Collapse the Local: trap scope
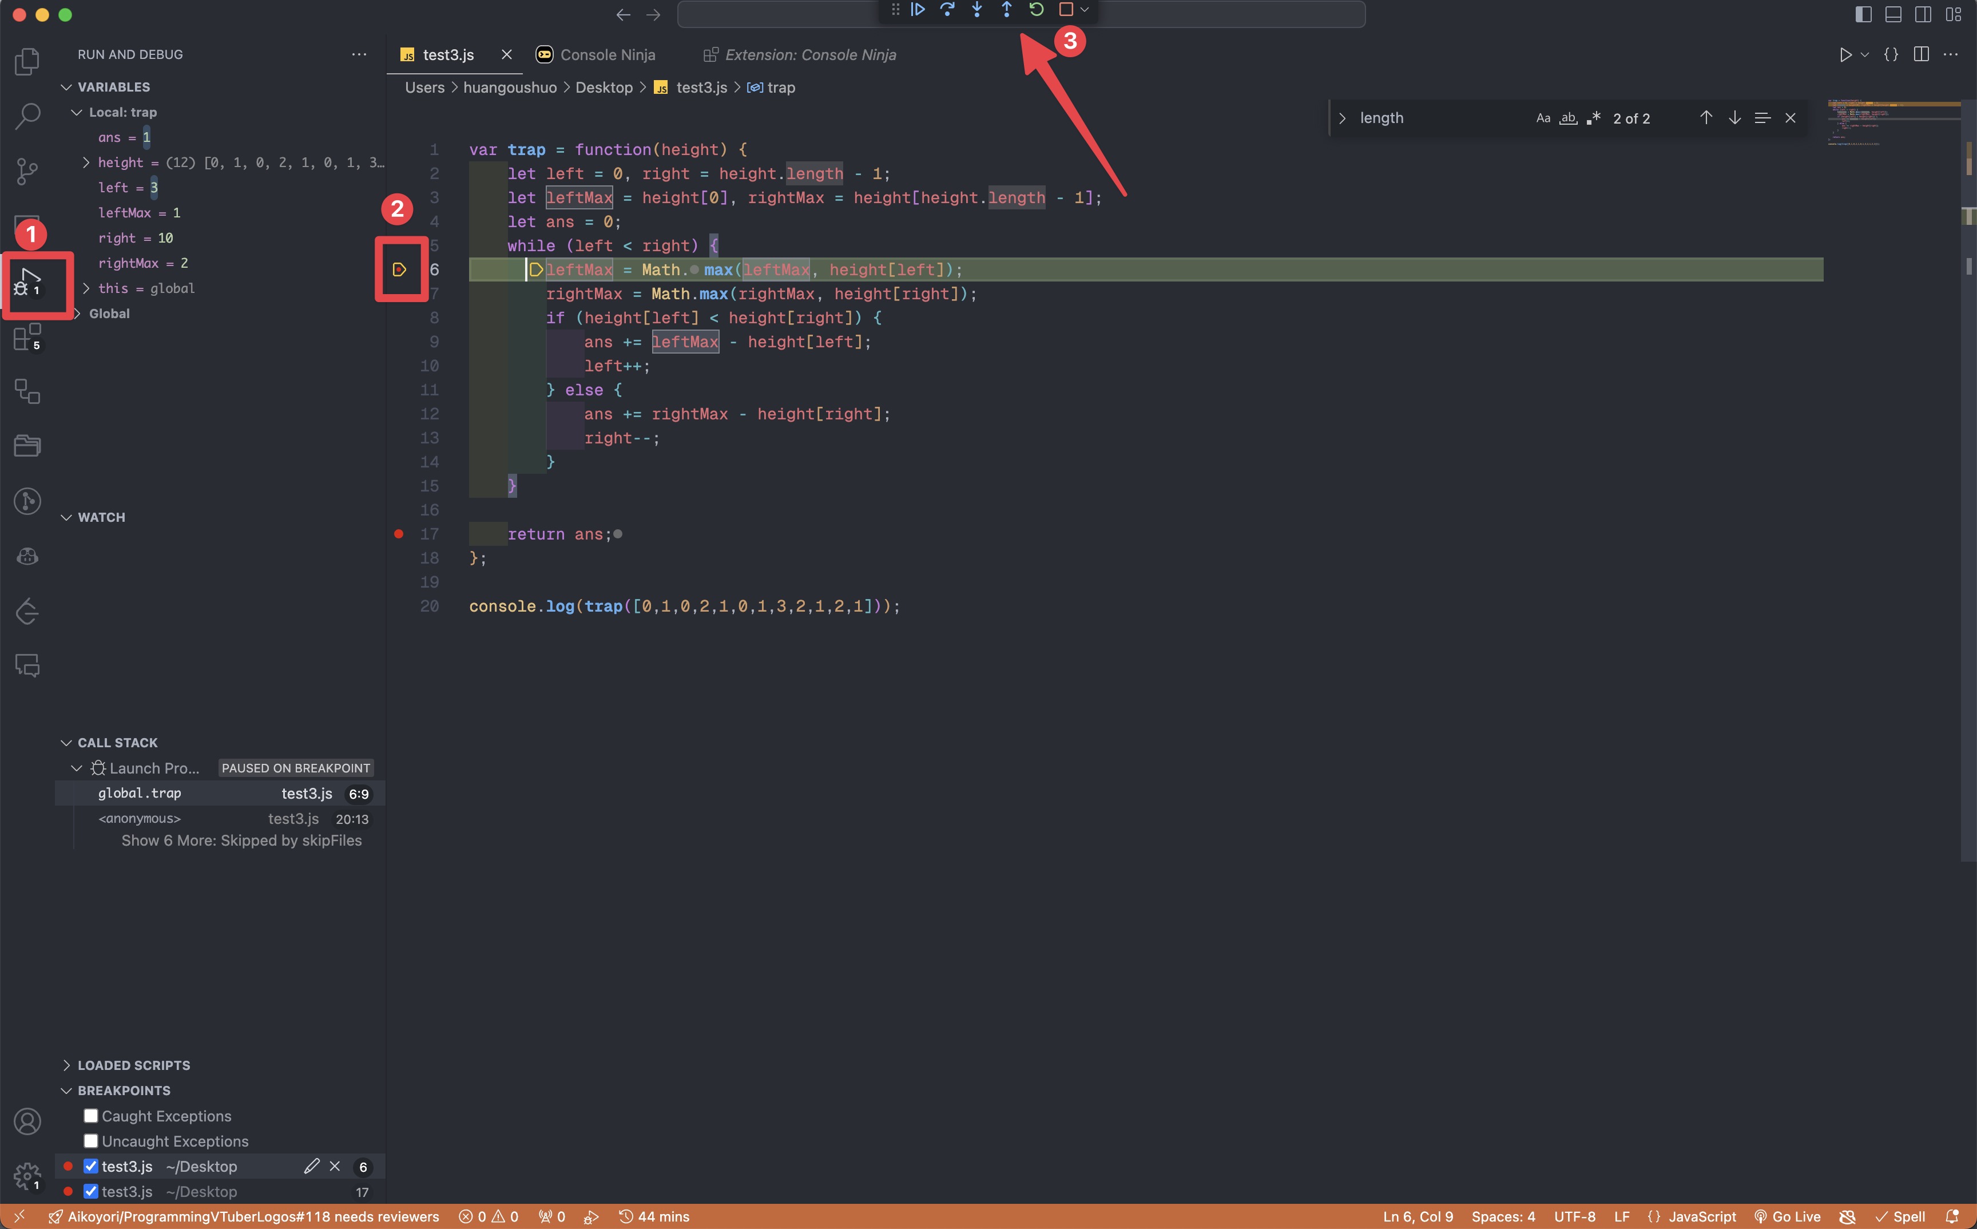This screenshot has width=1977, height=1229. pyautogui.click(x=77, y=112)
